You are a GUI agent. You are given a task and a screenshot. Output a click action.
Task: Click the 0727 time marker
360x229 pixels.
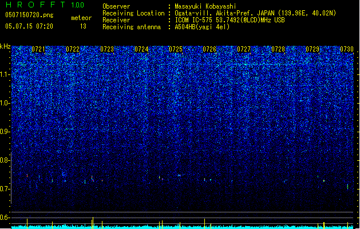point(244,49)
